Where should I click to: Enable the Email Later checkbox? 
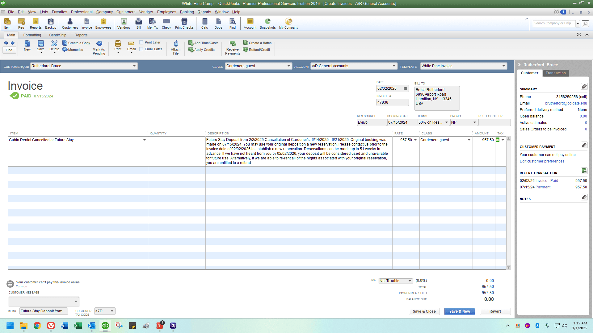coord(141,49)
